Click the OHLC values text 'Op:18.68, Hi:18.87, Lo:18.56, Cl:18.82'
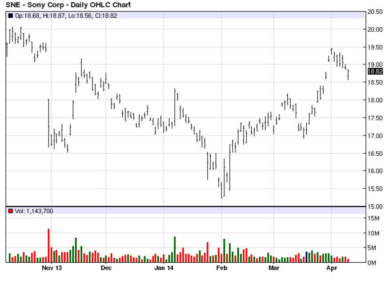 tap(66, 16)
